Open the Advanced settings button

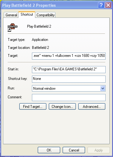click(92, 107)
